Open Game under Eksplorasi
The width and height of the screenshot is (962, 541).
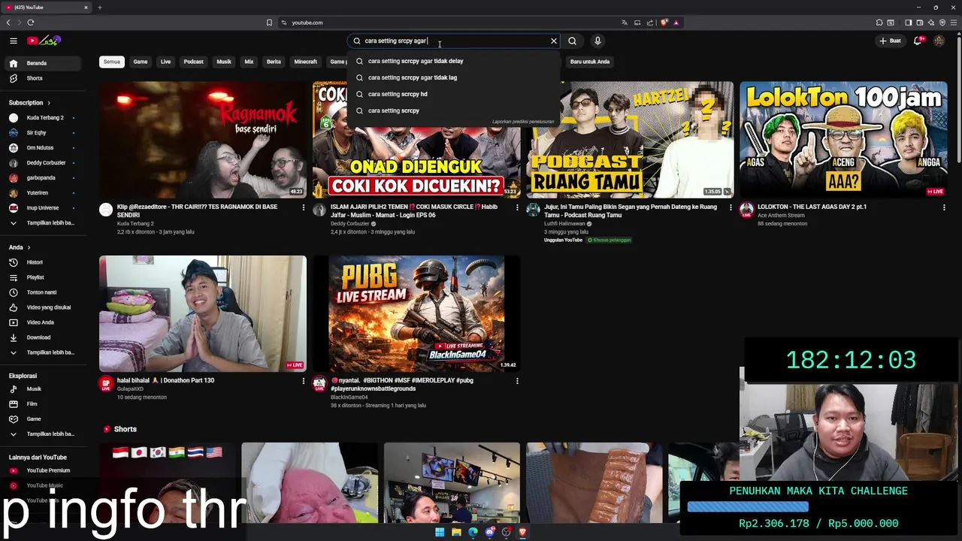pos(42,419)
